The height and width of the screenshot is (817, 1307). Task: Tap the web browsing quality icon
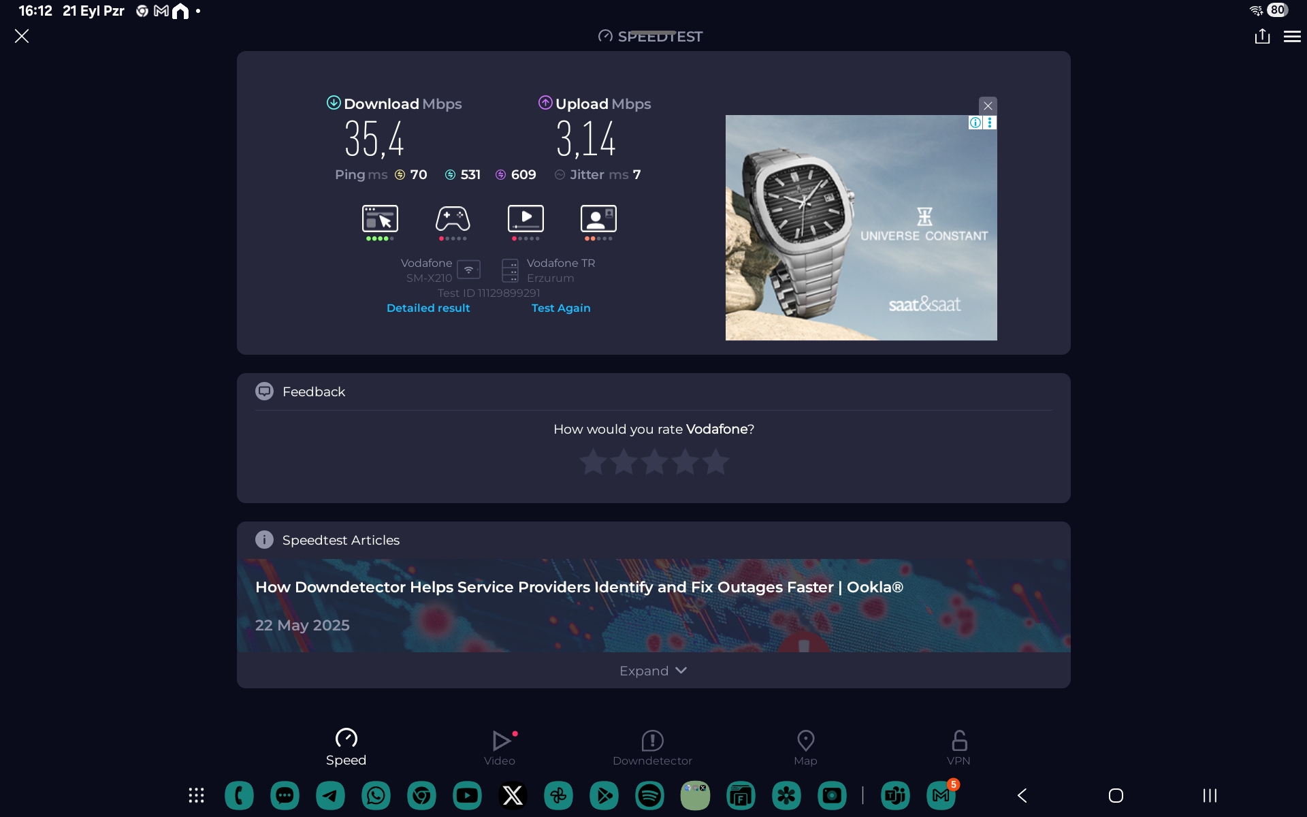(x=380, y=219)
